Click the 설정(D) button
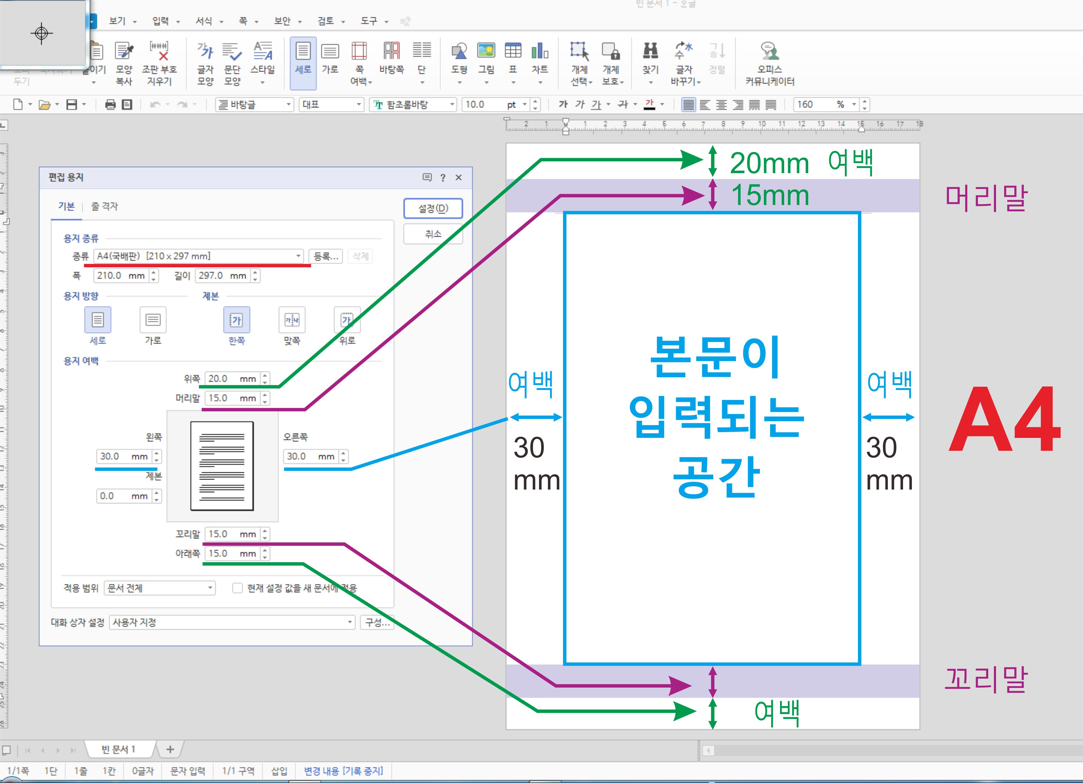This screenshot has height=783, width=1083. (x=433, y=209)
